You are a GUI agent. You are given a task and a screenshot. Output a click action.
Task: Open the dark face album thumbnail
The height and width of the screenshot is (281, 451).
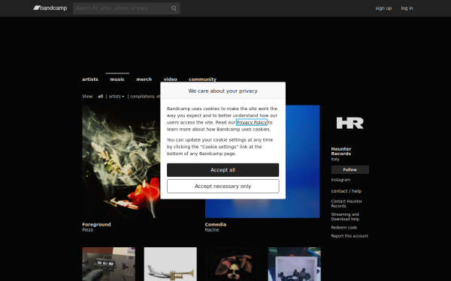(232, 264)
